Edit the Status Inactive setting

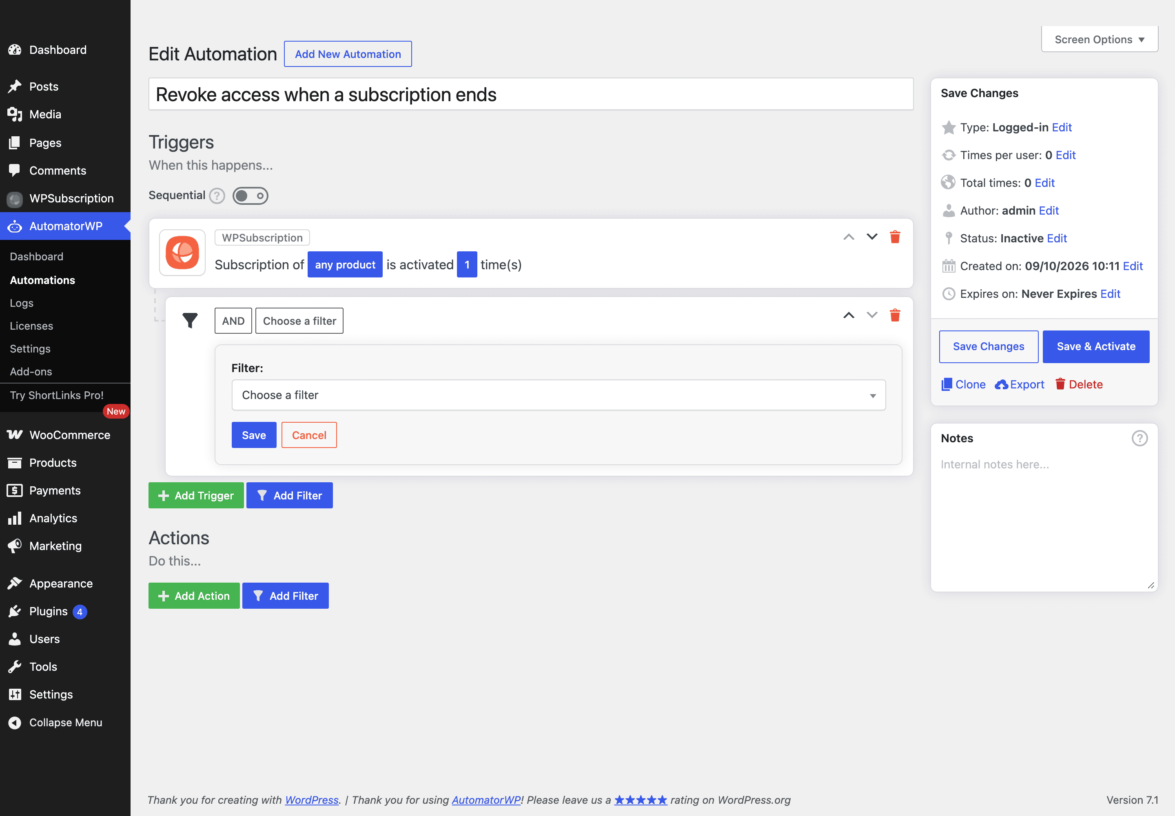pos(1057,238)
